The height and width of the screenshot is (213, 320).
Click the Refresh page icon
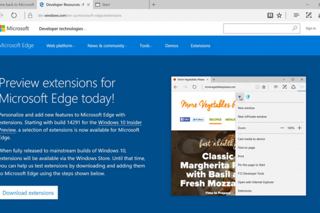[x=14, y=15]
